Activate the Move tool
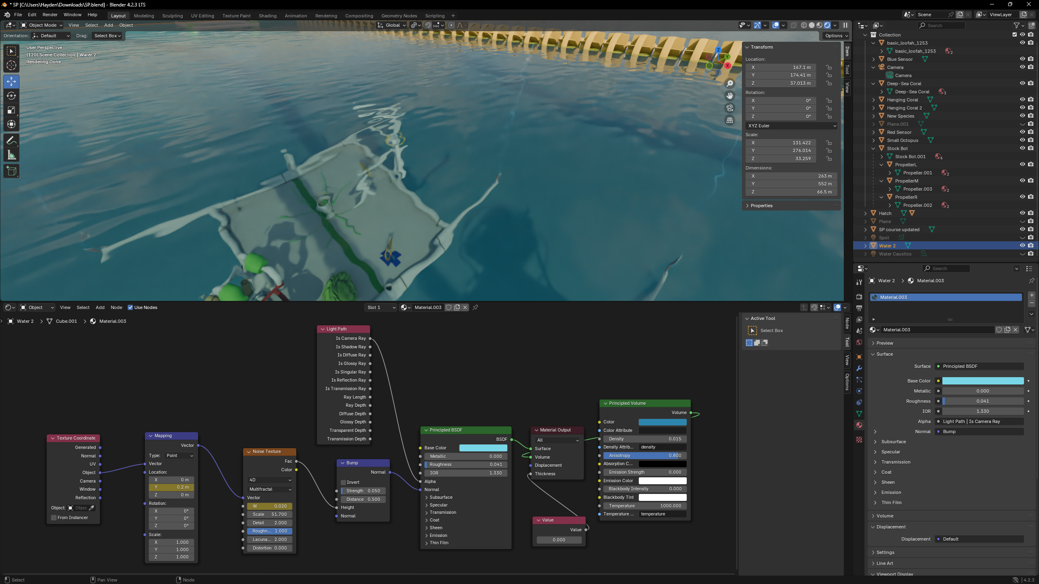Image resolution: width=1039 pixels, height=584 pixels. coord(11,82)
